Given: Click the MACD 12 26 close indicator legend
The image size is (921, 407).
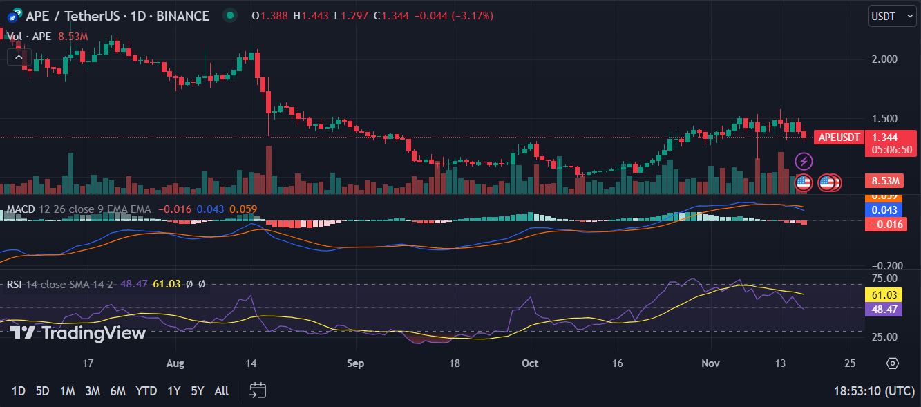Looking at the screenshot, I should pyautogui.click(x=78, y=209).
